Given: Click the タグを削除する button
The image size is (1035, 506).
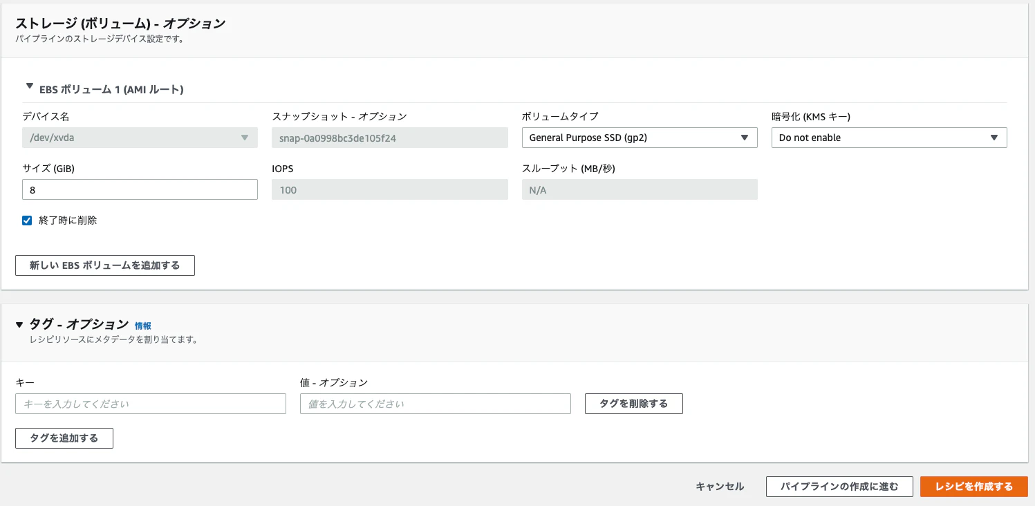Looking at the screenshot, I should pos(634,404).
